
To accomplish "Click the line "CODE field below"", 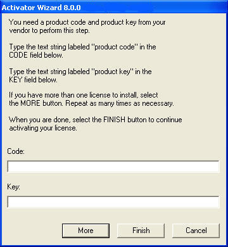I will pos(36,55).
